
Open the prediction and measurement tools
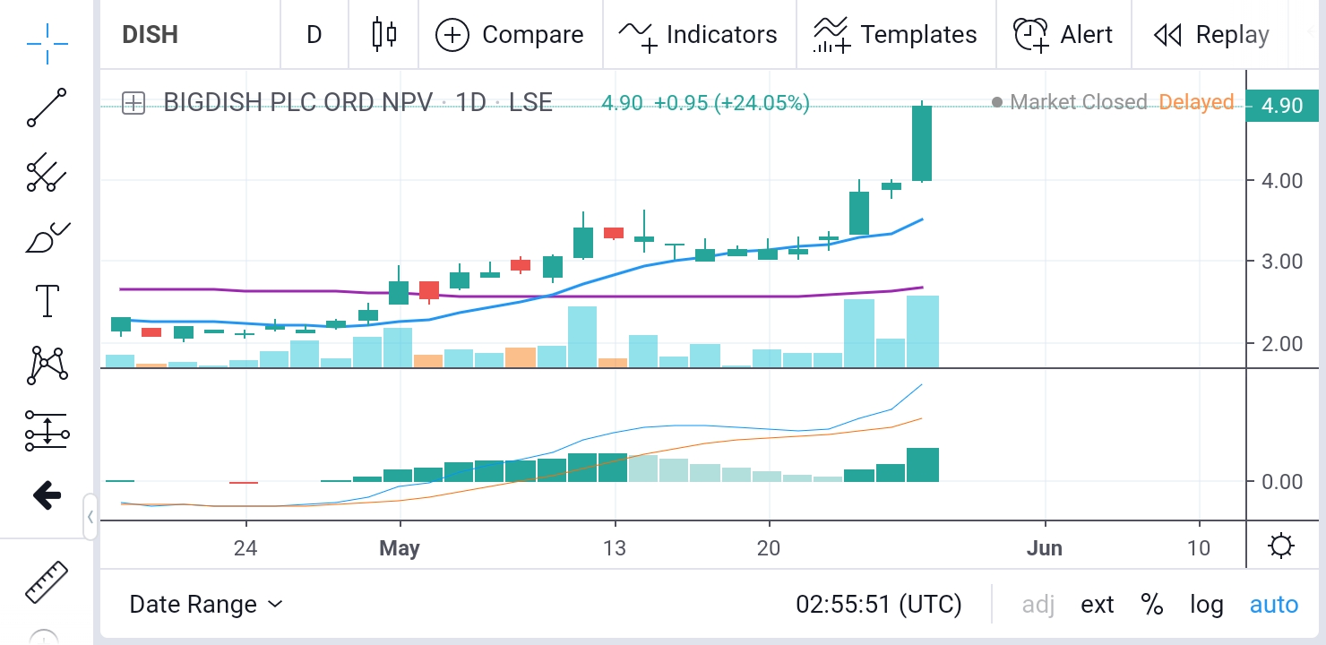coord(47,431)
